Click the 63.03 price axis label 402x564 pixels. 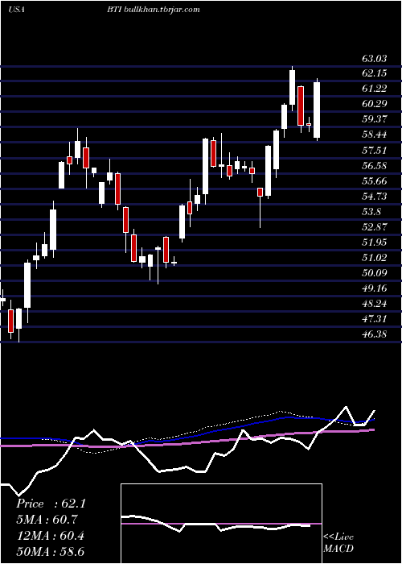pos(374,58)
